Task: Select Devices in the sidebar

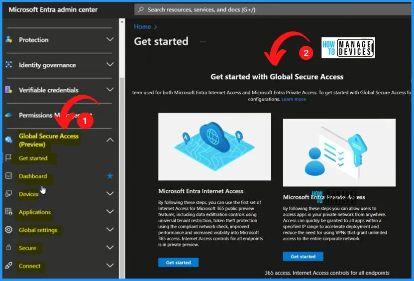Action: [28, 194]
